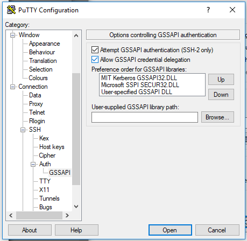
Task: Select the SSH category
Action: [x=35, y=130]
